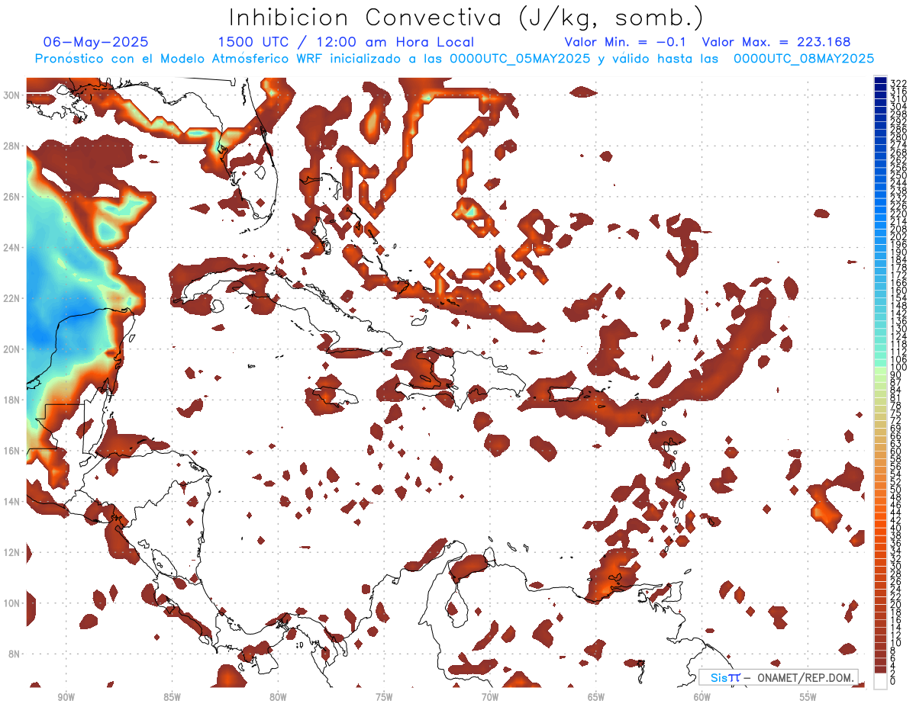Click the '75W' longitude label
Viewport: 916px width, 707px height.
[384, 697]
